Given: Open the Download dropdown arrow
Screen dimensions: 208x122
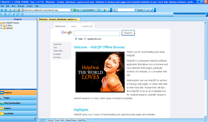Looking at the screenshot, I should [x=94, y=10].
